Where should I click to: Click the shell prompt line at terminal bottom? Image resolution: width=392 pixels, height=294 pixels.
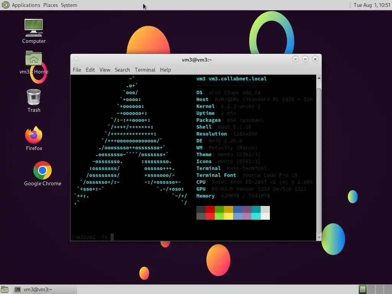coord(93,237)
